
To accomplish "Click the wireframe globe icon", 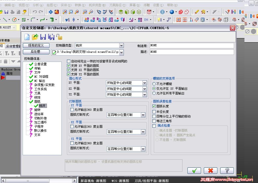I will click(x=162, y=12).
